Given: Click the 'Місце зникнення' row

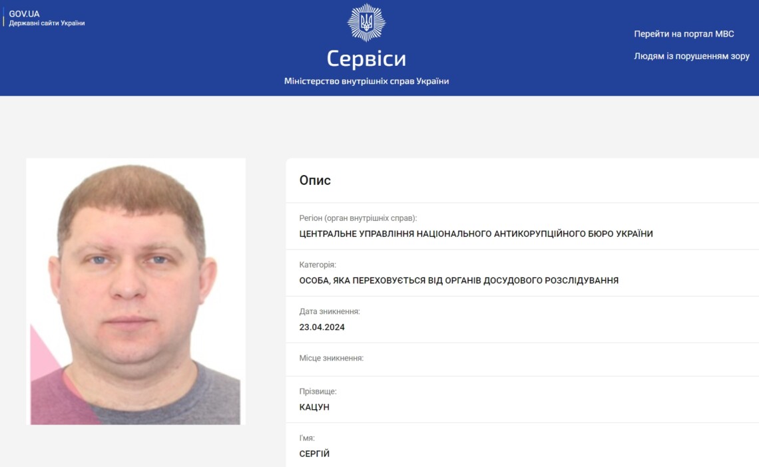Looking at the screenshot, I should click(x=522, y=359).
